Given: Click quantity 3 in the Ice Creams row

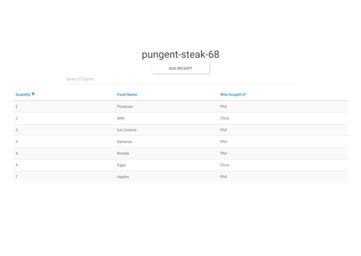Looking at the screenshot, I should tap(17, 130).
